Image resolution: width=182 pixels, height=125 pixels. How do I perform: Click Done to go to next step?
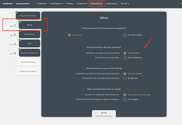pyautogui.click(x=104, y=114)
